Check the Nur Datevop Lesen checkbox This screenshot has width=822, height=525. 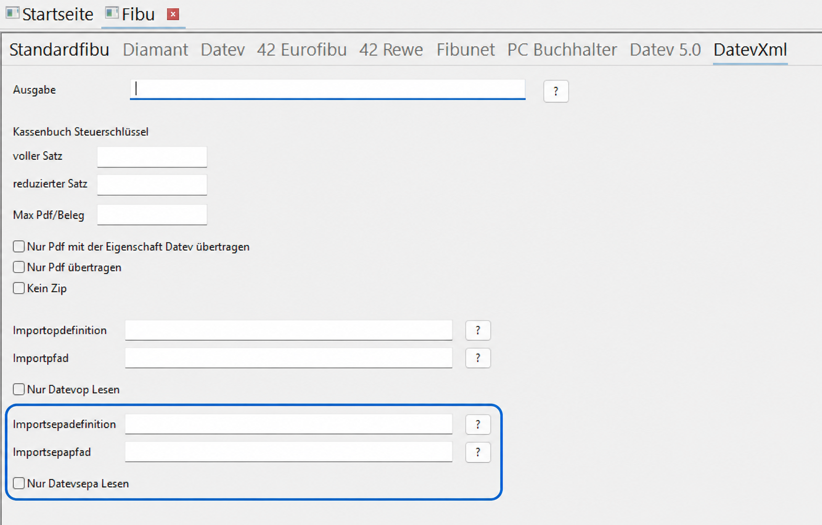(x=19, y=389)
